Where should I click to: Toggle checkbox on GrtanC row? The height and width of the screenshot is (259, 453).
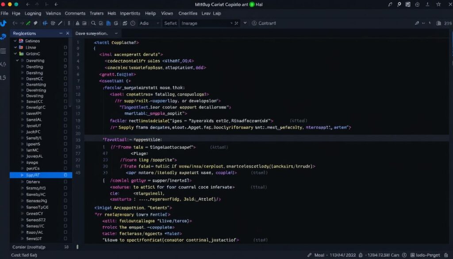point(65,54)
